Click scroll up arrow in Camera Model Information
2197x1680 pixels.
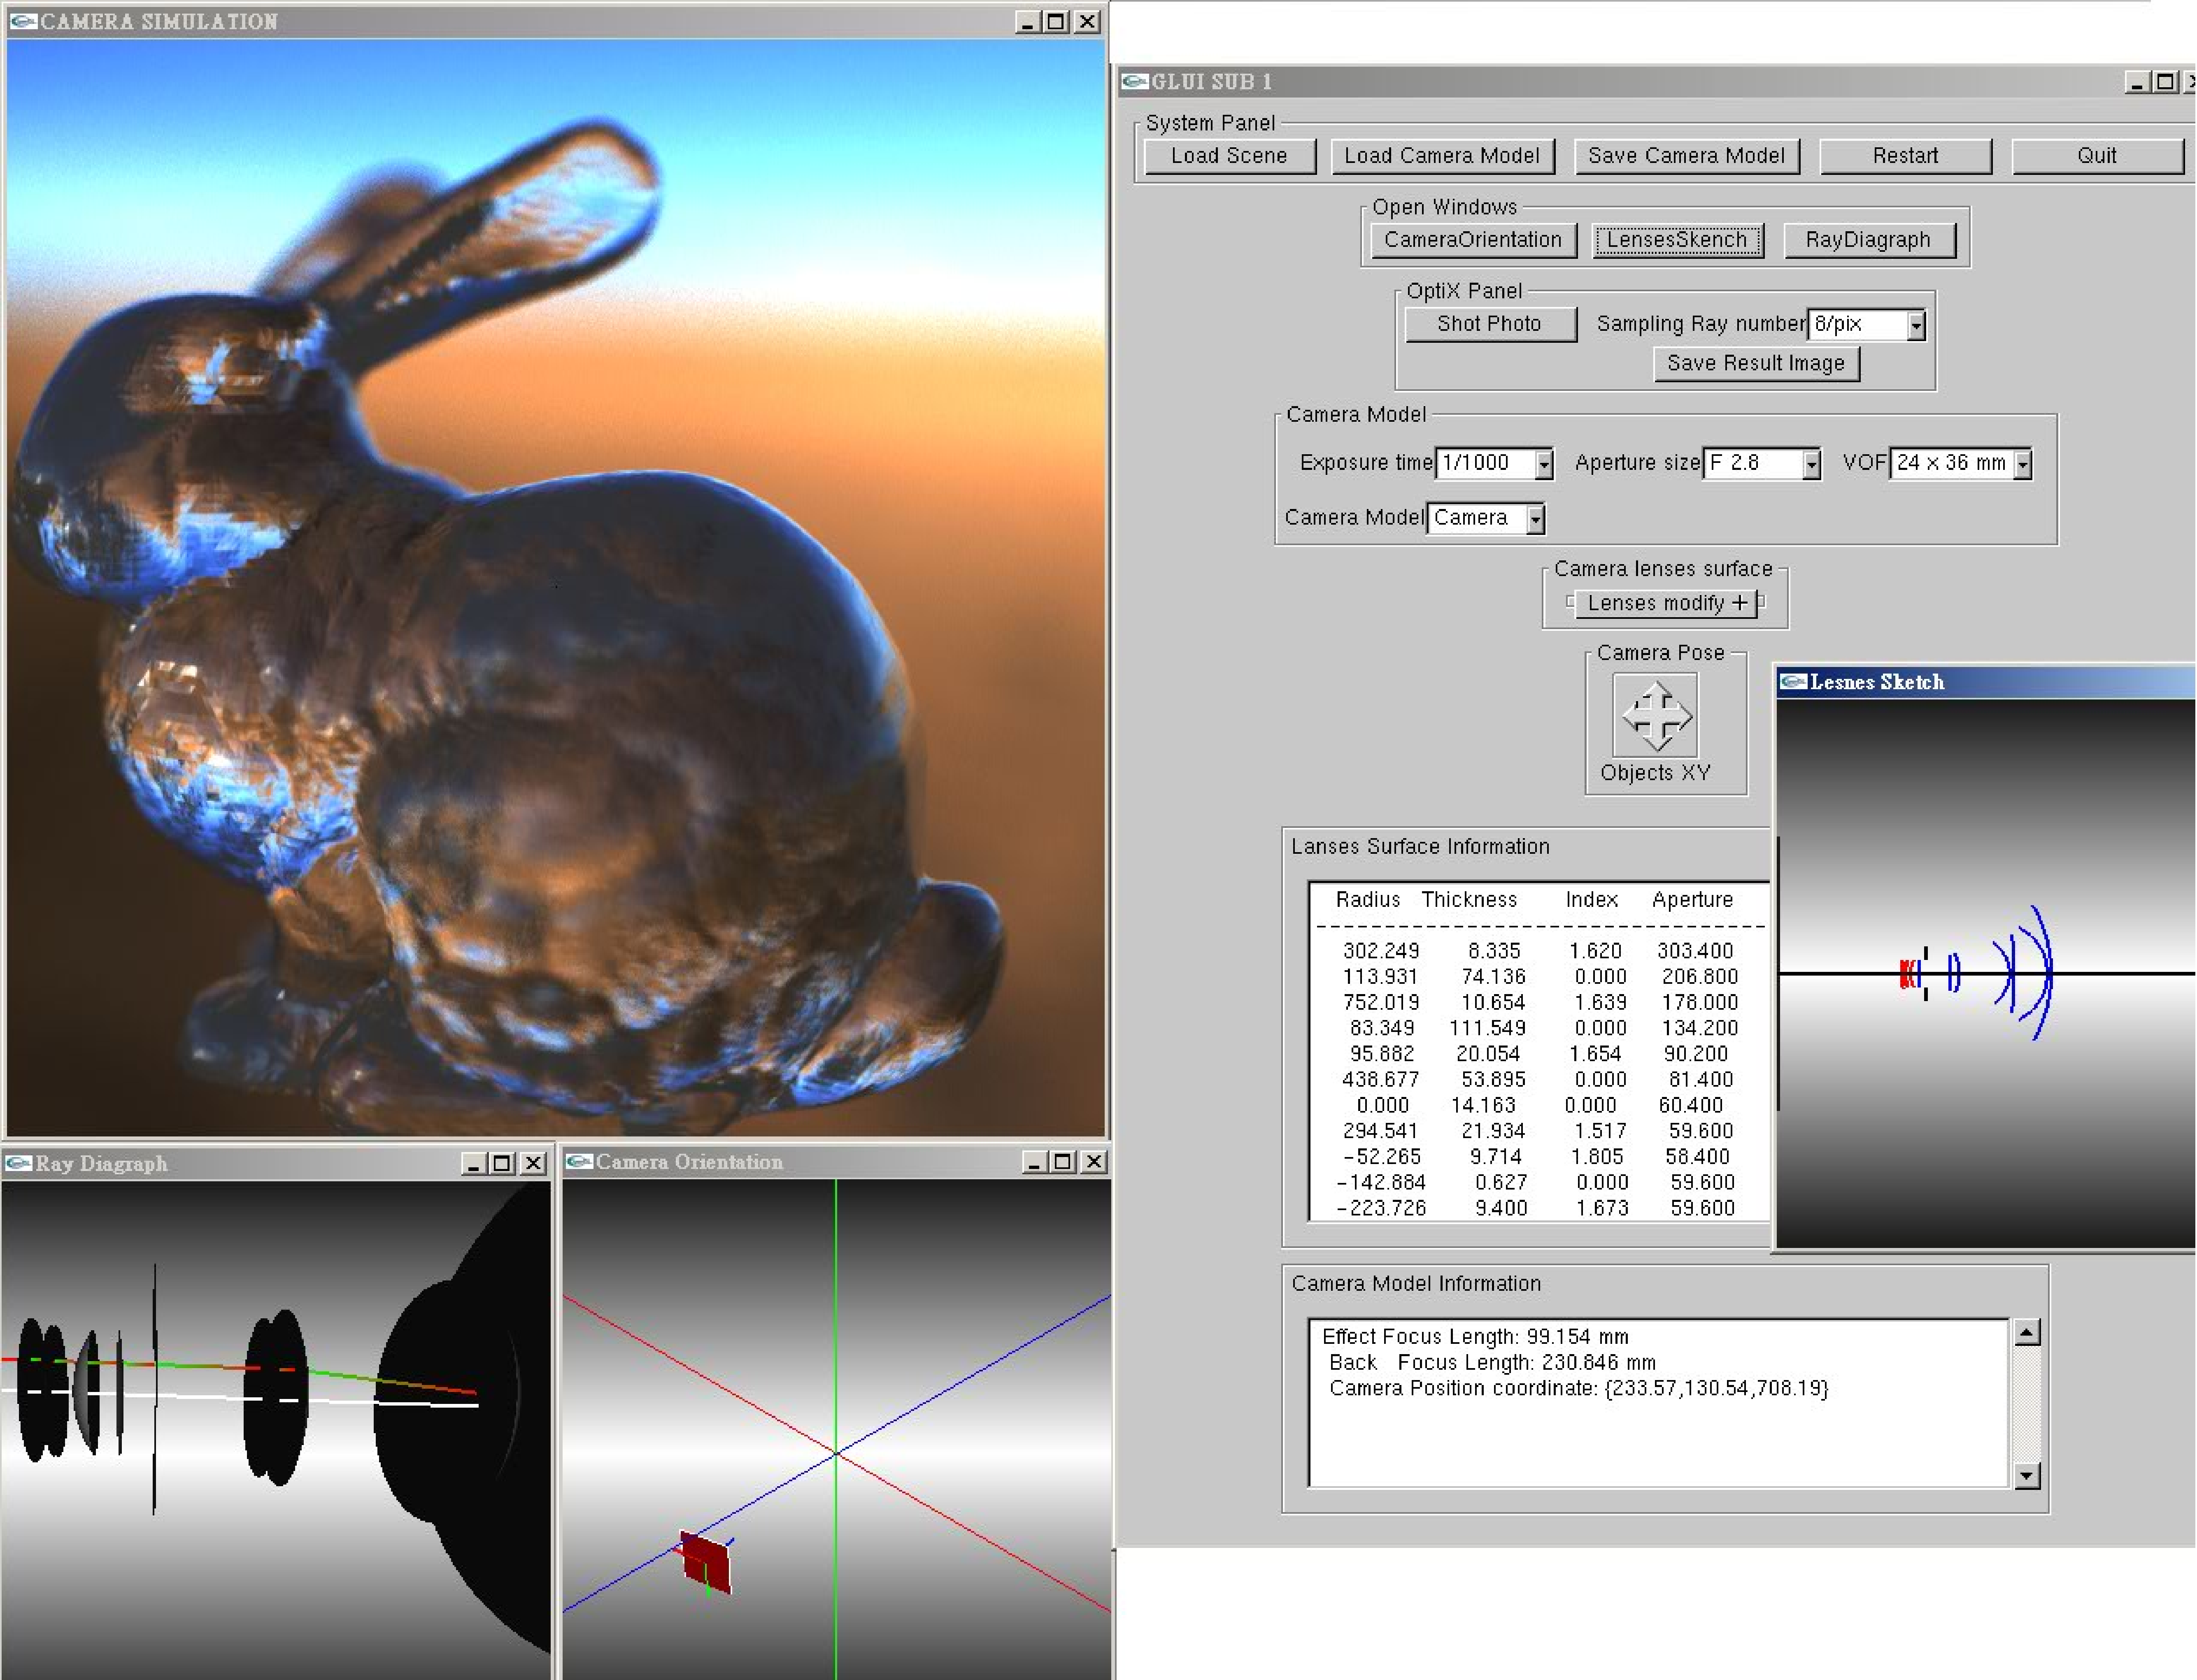[x=2026, y=1333]
